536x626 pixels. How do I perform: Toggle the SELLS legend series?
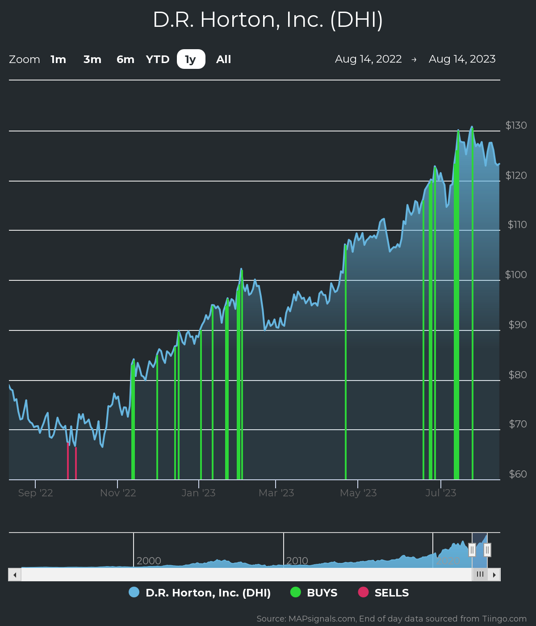(384, 592)
